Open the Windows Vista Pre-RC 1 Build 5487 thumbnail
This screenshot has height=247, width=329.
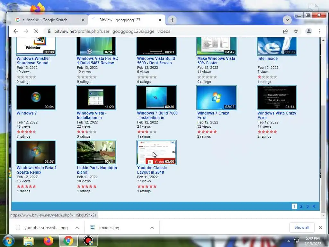click(x=96, y=46)
